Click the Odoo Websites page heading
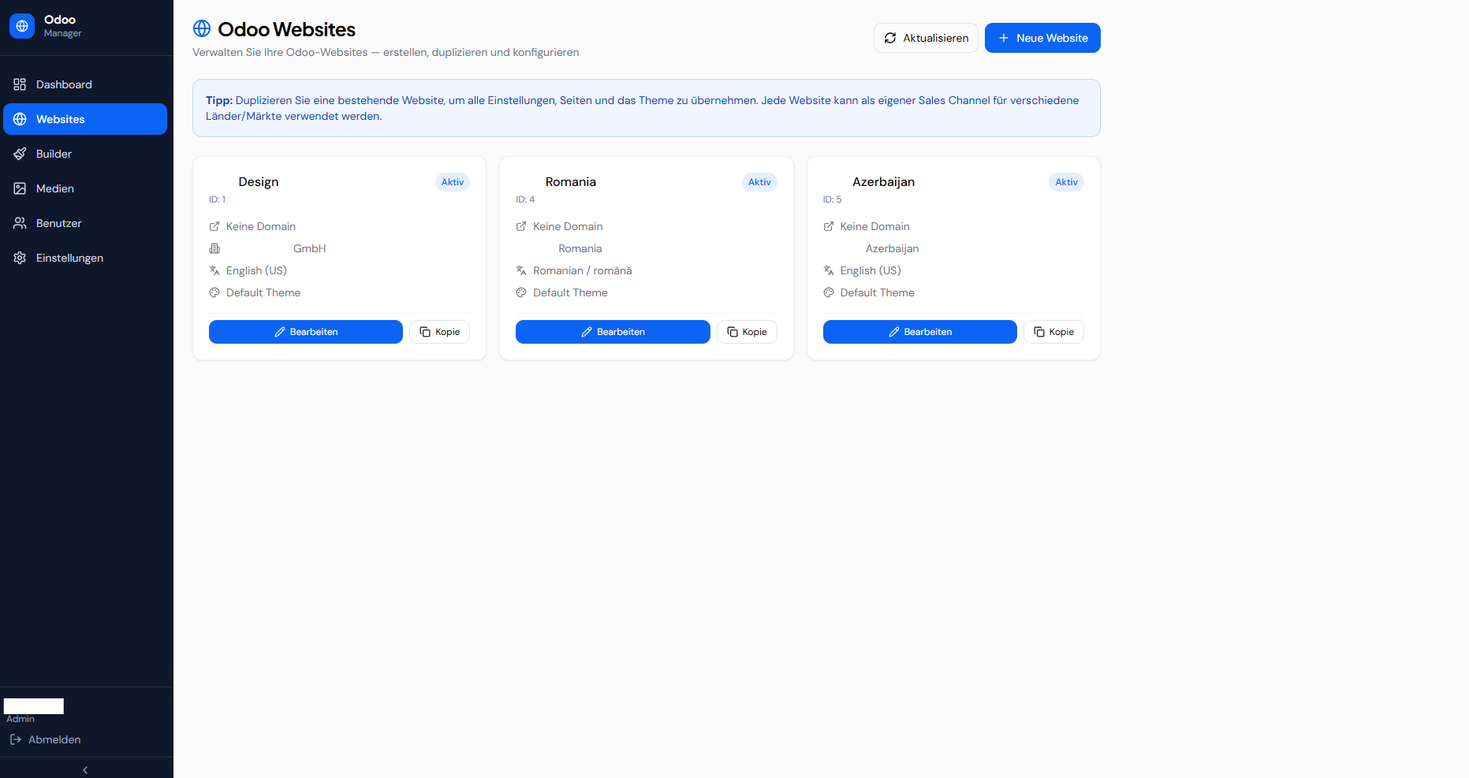Screen dimensions: 1469x778 pos(286,29)
